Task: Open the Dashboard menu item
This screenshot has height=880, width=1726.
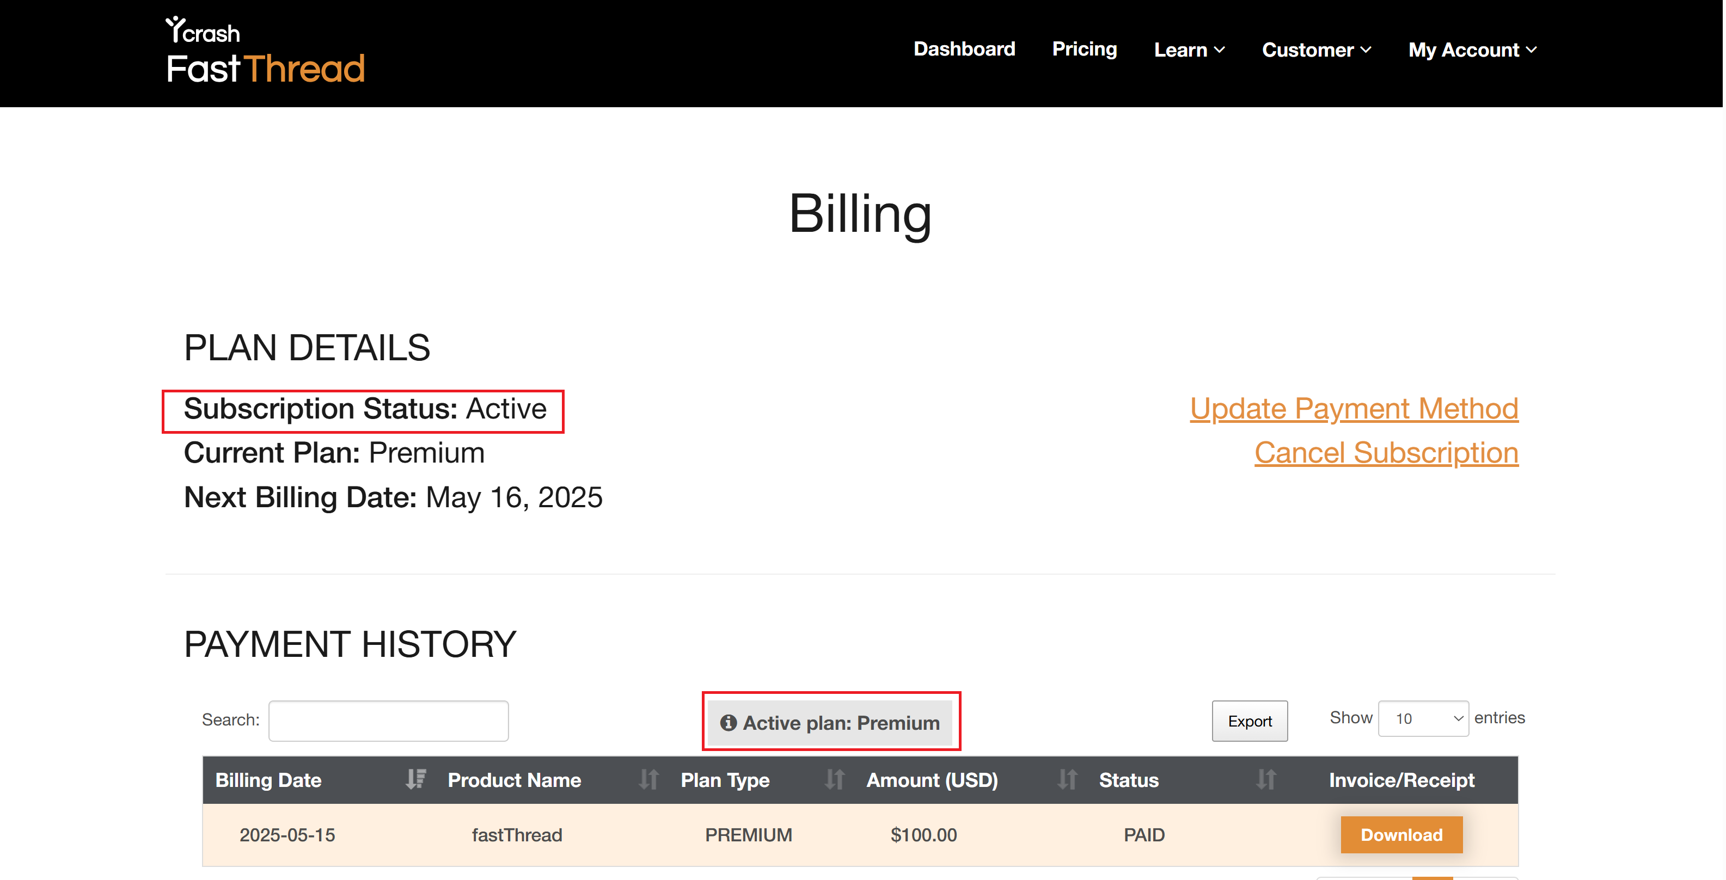Action: (964, 50)
